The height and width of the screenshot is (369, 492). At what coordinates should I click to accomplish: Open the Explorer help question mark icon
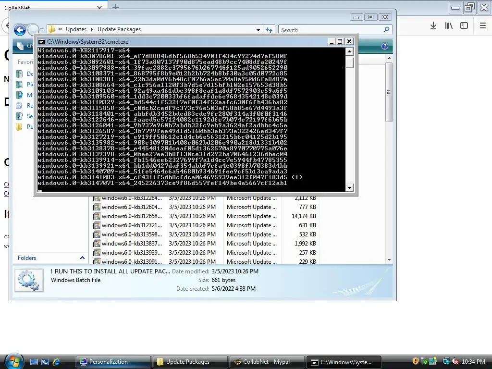tap(385, 47)
